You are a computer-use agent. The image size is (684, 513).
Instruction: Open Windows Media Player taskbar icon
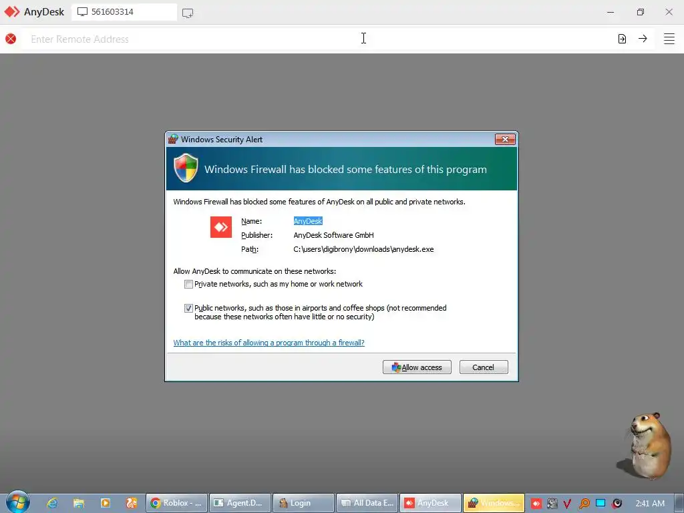point(106,503)
